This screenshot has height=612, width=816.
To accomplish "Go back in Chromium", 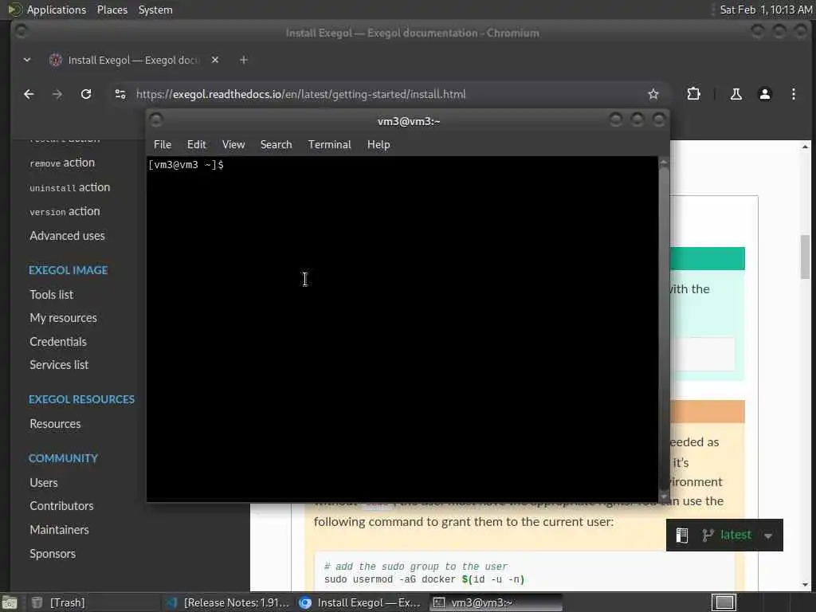I will [29, 94].
